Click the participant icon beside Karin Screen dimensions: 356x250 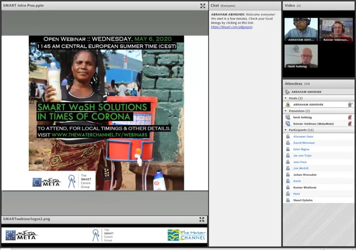coord(288,181)
